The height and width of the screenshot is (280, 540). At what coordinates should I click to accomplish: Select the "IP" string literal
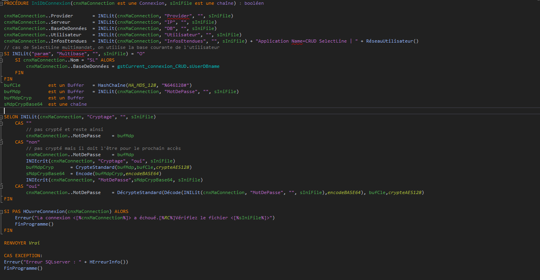pyautogui.click(x=169, y=22)
